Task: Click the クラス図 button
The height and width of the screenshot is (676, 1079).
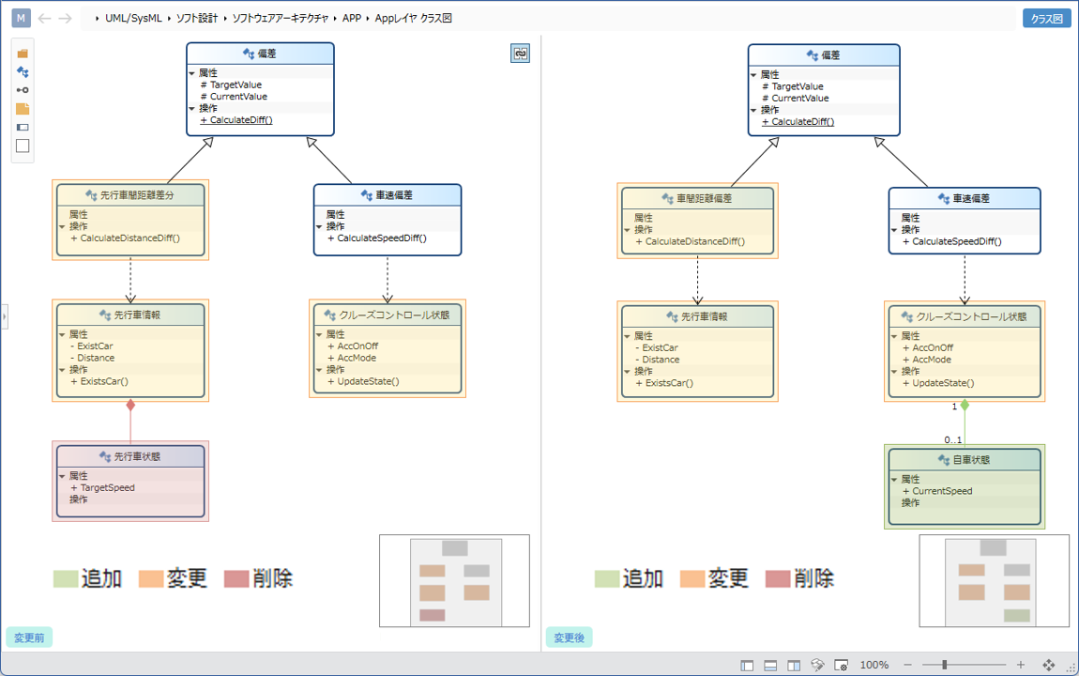Action: 1047,19
